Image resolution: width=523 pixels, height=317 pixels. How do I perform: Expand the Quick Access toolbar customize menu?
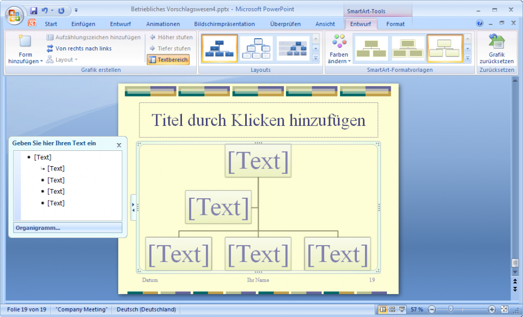76,9
